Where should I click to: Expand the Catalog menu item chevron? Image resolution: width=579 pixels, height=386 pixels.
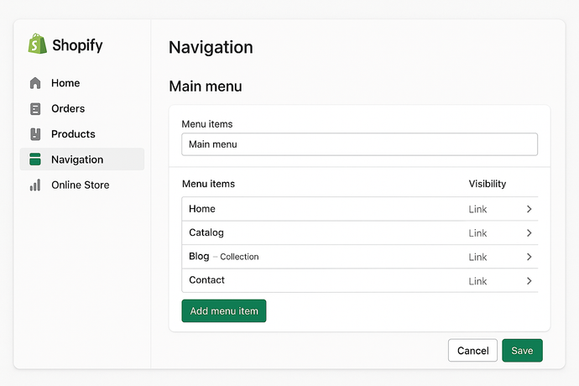coord(529,233)
